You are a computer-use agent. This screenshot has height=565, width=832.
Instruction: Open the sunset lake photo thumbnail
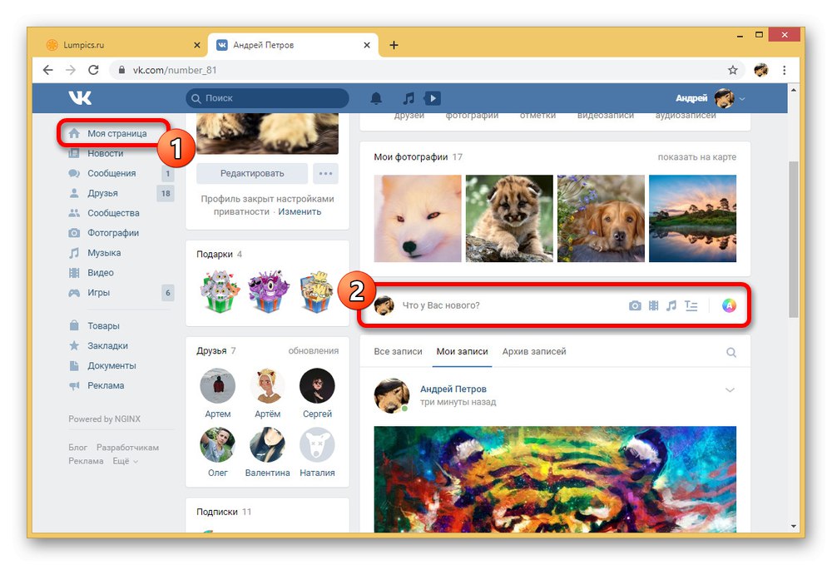(692, 219)
